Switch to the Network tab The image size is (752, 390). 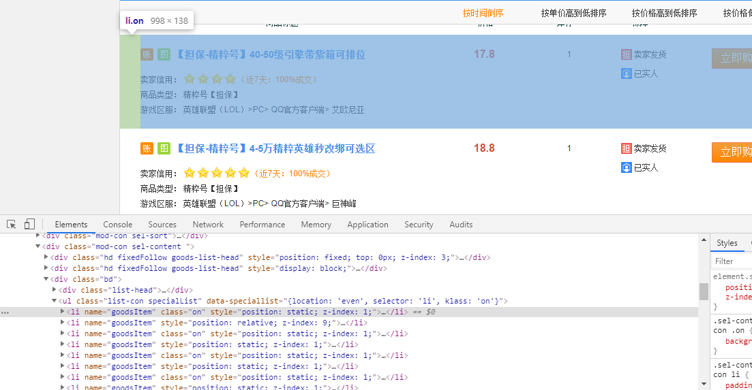point(208,225)
